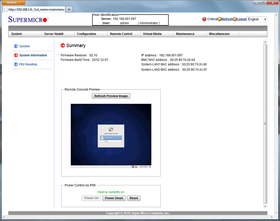Click the 'Host is currently on' status text
280x221 pixels.
coord(111,192)
